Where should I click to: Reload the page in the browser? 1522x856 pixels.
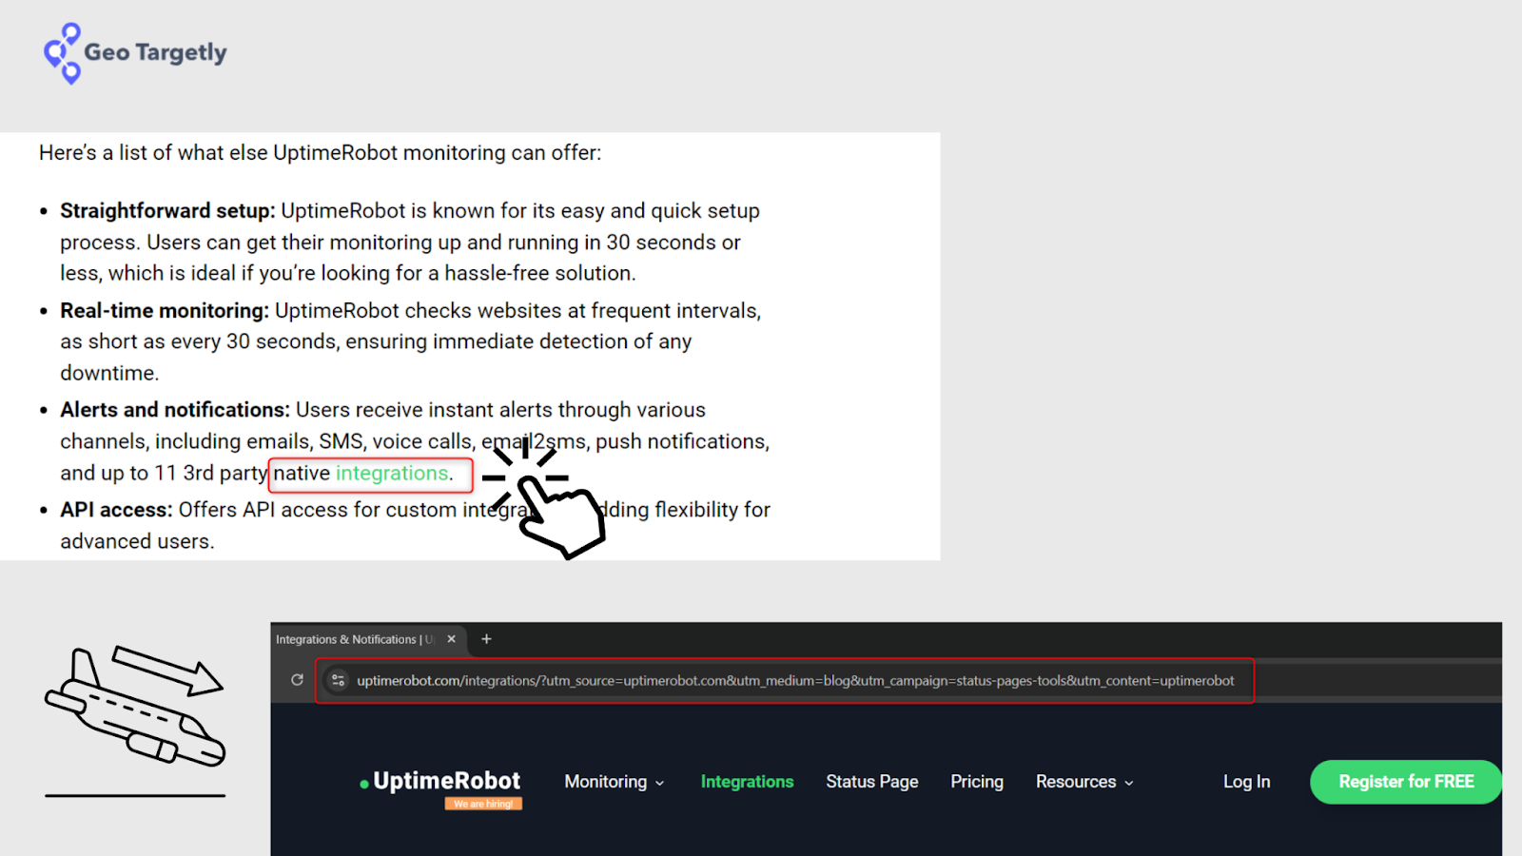click(297, 680)
